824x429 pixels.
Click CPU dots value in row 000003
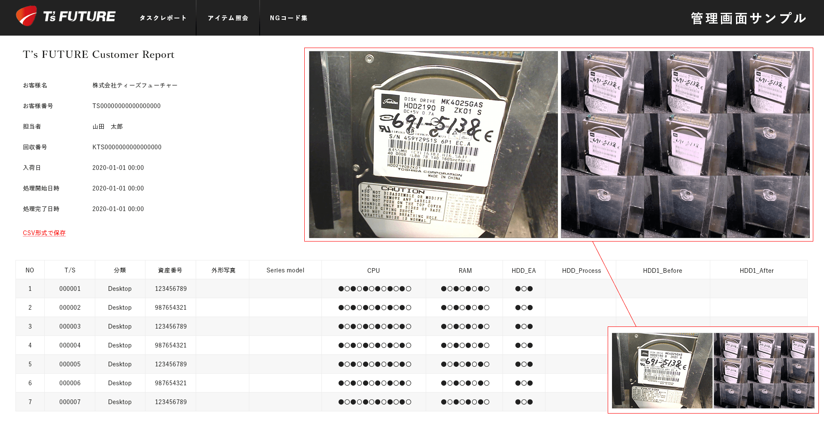click(375, 326)
